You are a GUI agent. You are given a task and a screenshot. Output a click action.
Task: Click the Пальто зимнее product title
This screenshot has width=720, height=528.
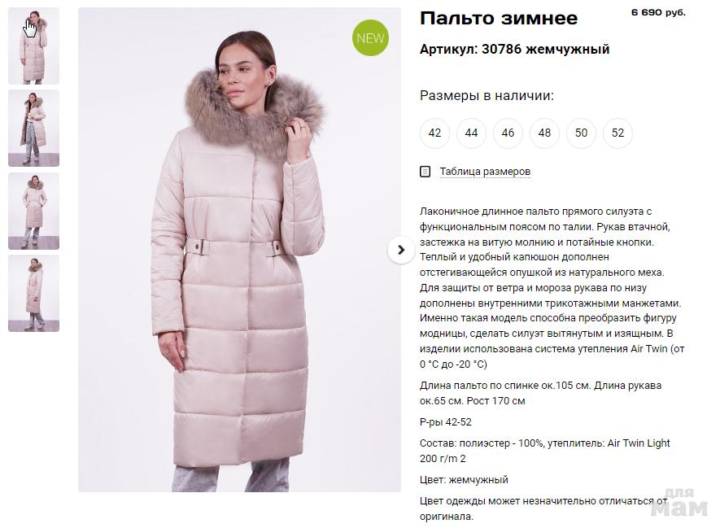click(499, 19)
